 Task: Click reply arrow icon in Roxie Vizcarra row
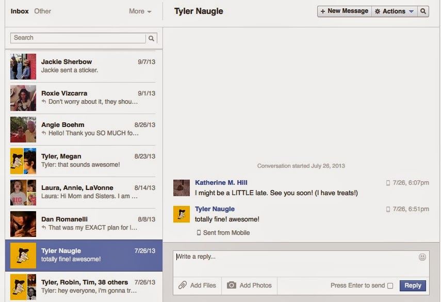click(x=44, y=101)
